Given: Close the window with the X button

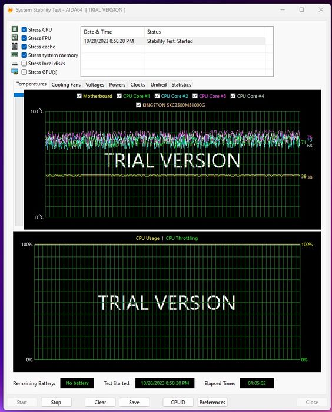Looking at the screenshot, I should click(321, 9).
